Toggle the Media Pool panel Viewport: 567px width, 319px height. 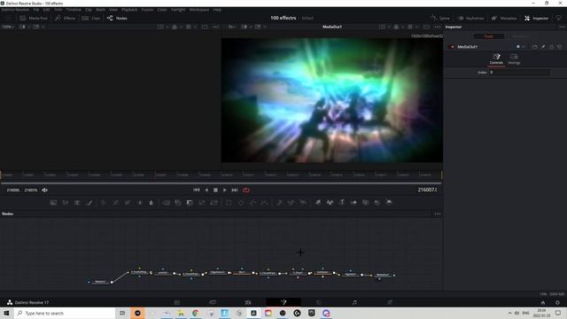34,18
